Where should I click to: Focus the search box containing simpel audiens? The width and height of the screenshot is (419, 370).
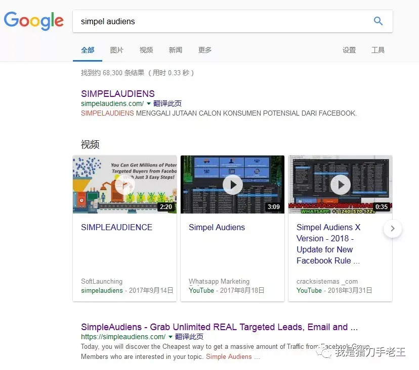232,21
